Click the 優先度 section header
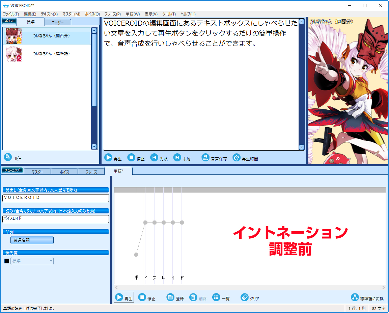 [x=56, y=253]
